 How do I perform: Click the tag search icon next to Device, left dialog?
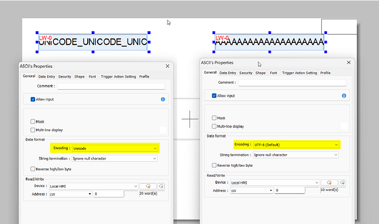coord(148,186)
